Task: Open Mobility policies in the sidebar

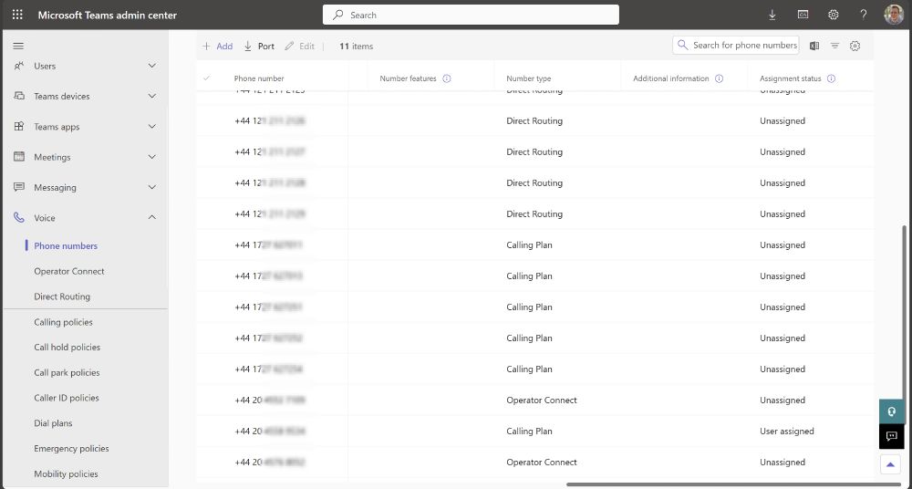Action: pyautogui.click(x=66, y=473)
